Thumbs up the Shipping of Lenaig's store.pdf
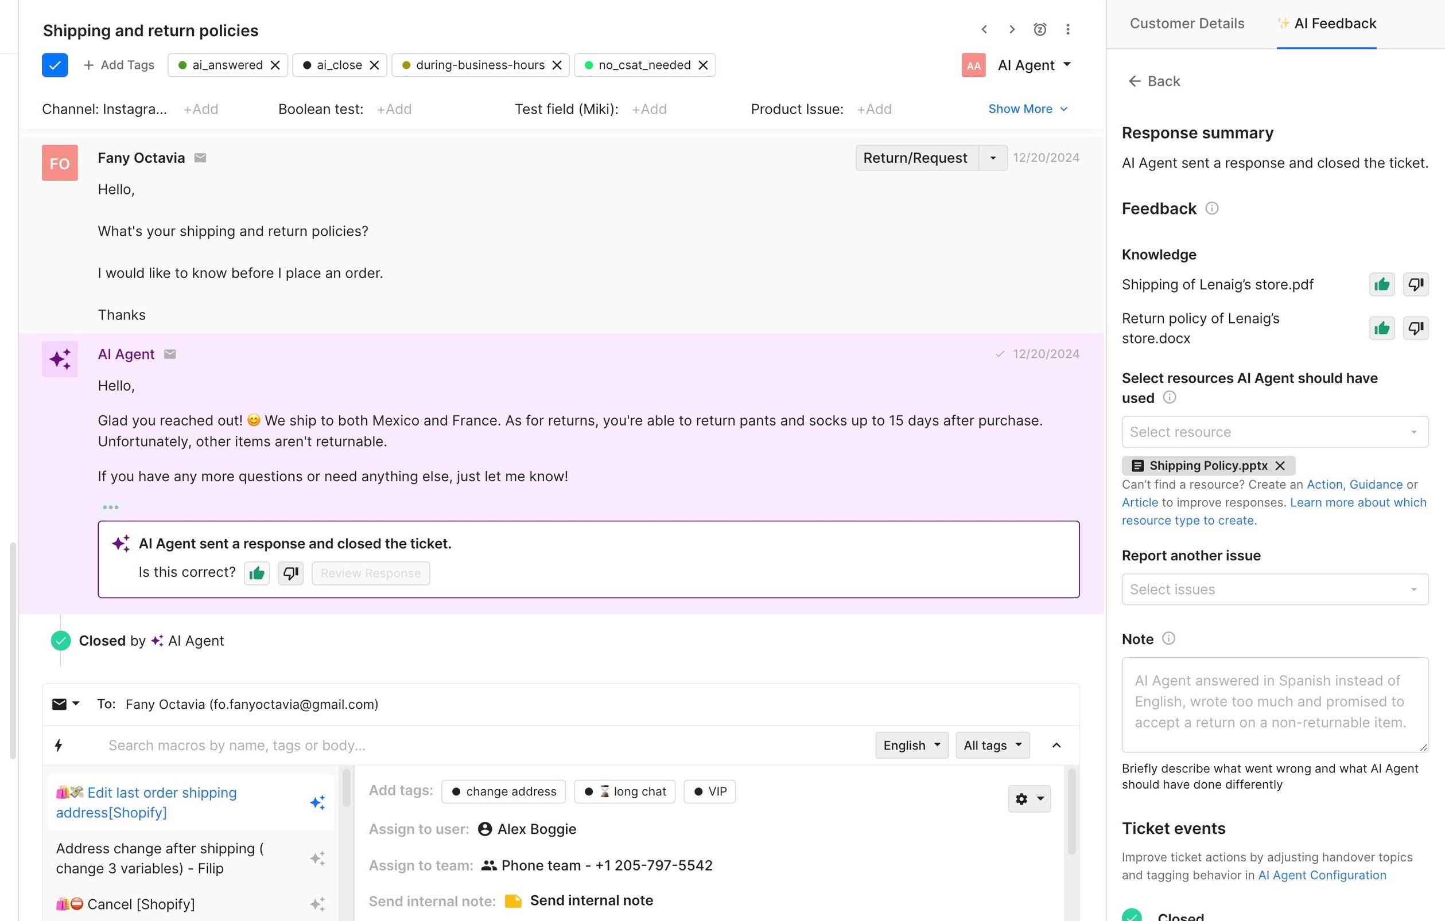Screen dimensions: 1445x921 pos(1381,284)
